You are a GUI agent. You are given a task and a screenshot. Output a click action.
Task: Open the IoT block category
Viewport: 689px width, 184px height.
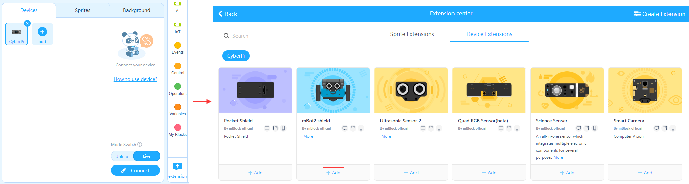pyautogui.click(x=178, y=28)
